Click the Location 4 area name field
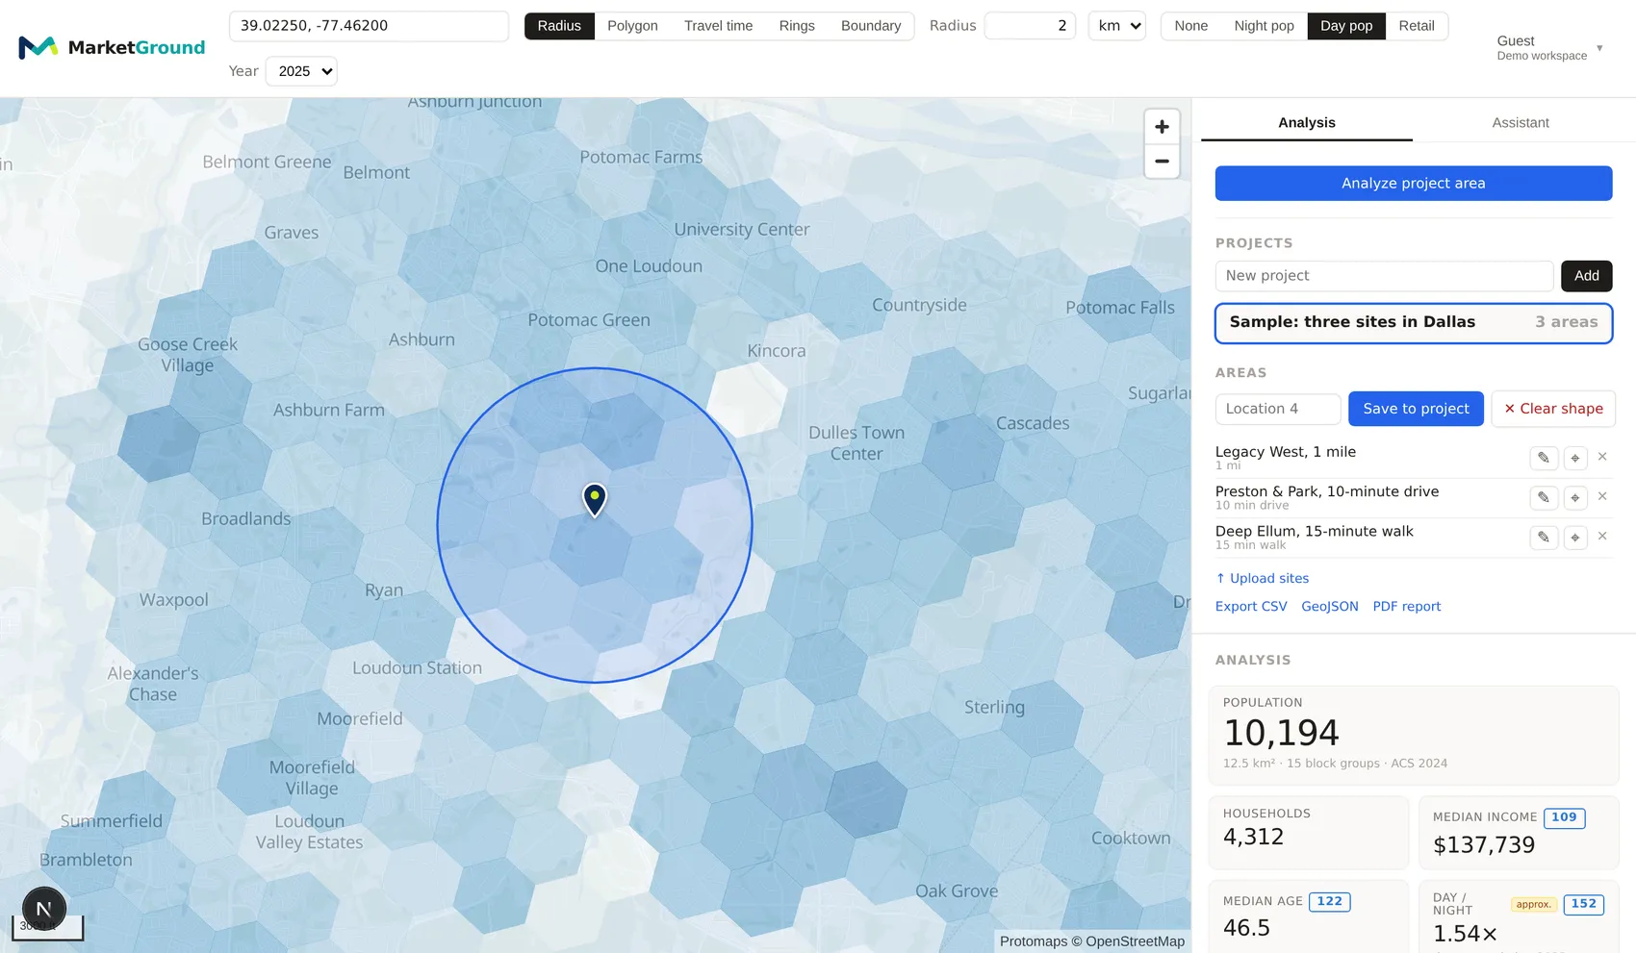 [1278, 409]
